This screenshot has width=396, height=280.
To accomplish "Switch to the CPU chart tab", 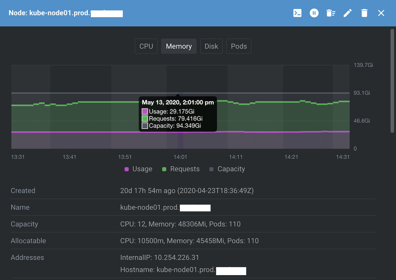I will pyautogui.click(x=146, y=46).
